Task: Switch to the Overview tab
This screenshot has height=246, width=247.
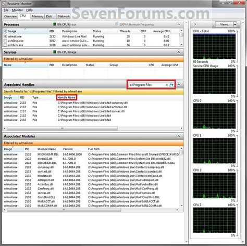Action: click(x=10, y=16)
